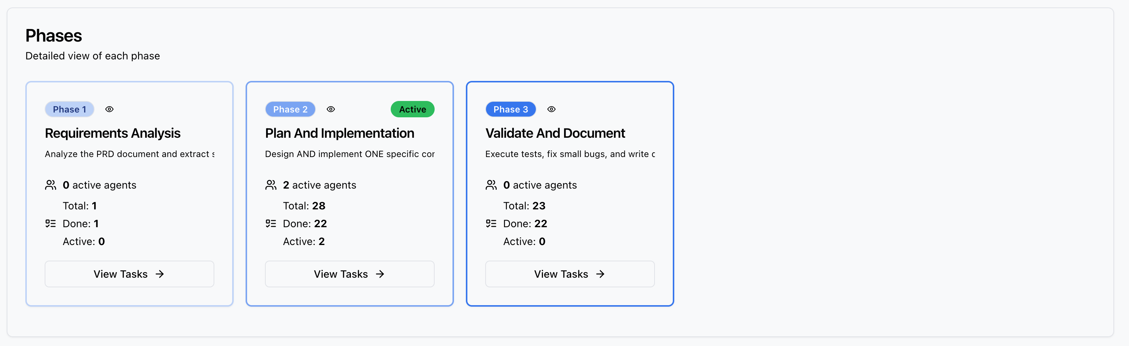Select the Phase 2 badge
1129x346 pixels.
[x=290, y=110]
